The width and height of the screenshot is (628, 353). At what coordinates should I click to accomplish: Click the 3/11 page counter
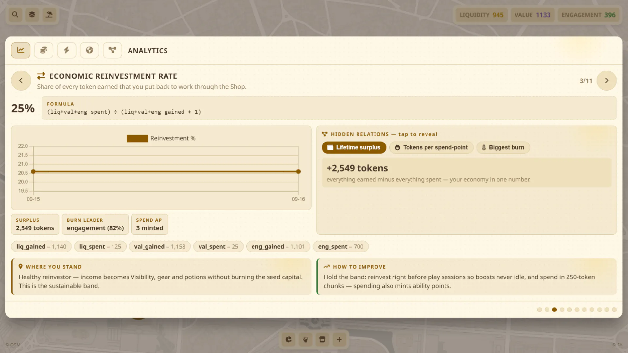(x=586, y=81)
